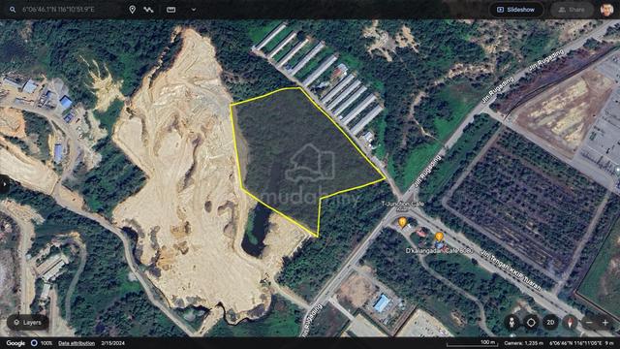Fly to my current location
The image size is (620, 349).
click(531, 323)
